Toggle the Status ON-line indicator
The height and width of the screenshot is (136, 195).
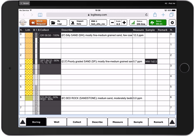(x=138, y=23)
